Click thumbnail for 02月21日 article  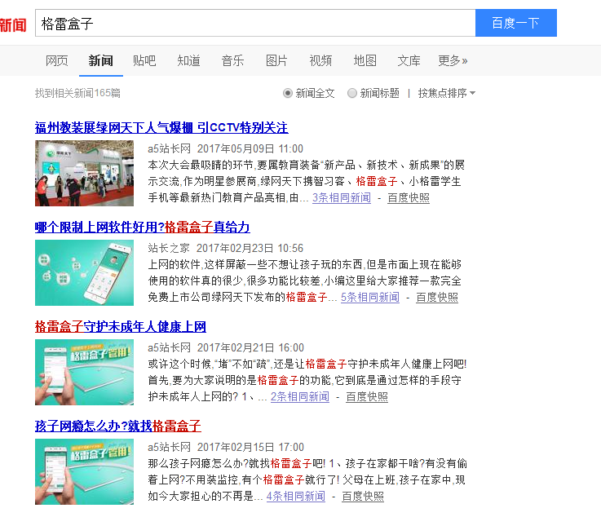(84, 372)
